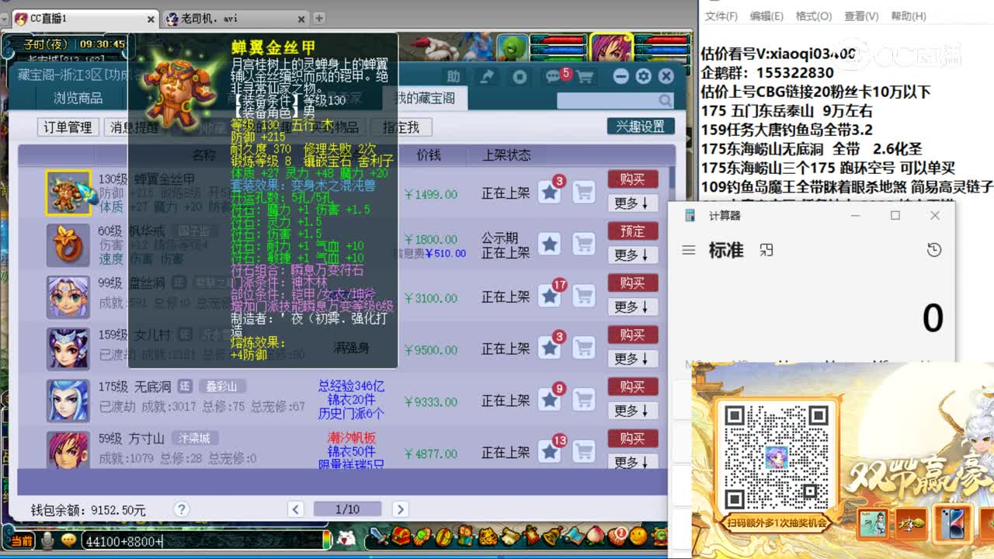The image size is (994, 559).
Task: Expand 更多 for 99级 盘丝洞 row
Action: [632, 307]
